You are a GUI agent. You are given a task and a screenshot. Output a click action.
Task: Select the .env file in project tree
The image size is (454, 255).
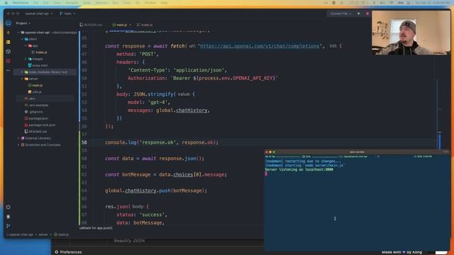30,98
